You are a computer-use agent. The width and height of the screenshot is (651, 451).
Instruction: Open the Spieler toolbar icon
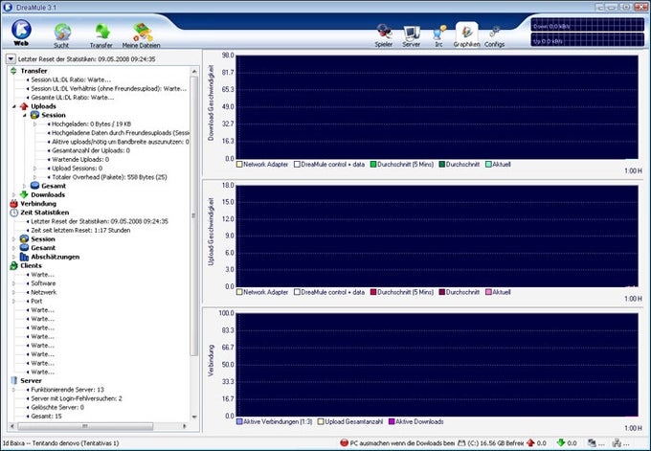tap(384, 35)
